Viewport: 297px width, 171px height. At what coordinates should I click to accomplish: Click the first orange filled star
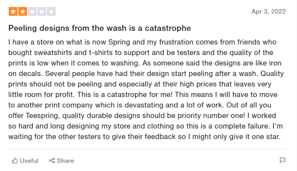click(13, 11)
